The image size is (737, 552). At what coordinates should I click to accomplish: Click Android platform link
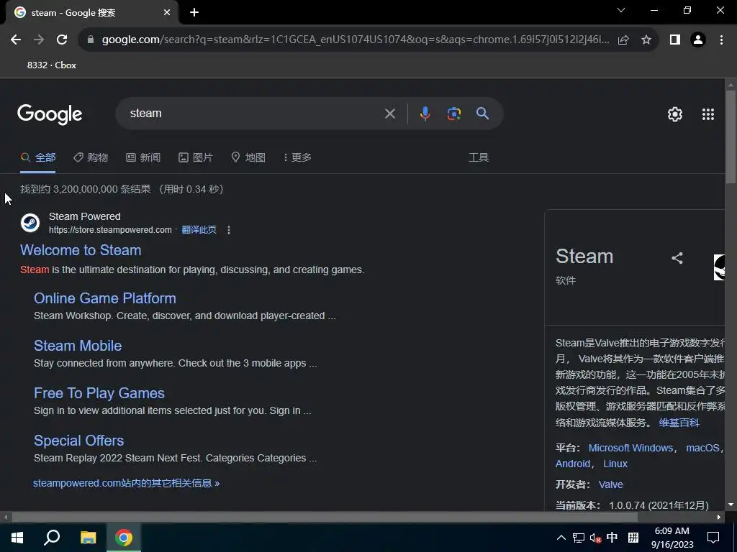click(572, 464)
